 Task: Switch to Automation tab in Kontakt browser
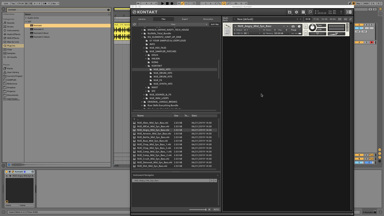208,19
